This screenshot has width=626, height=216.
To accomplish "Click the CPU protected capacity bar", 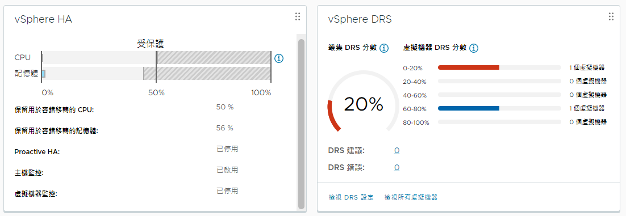I will (x=156, y=57).
